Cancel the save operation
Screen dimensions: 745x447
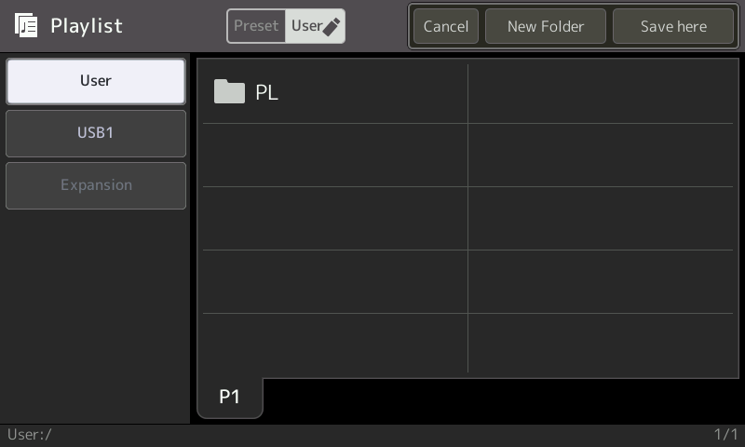coord(446,26)
